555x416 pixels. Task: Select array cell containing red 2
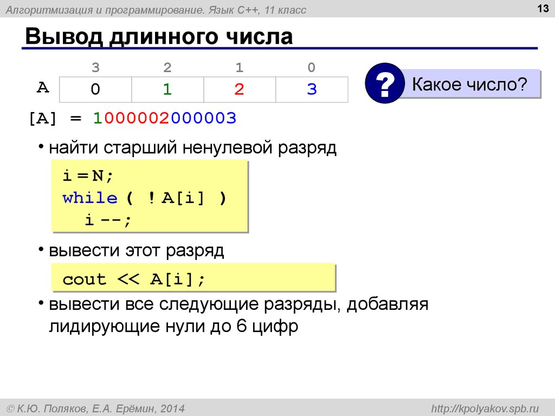(x=240, y=89)
